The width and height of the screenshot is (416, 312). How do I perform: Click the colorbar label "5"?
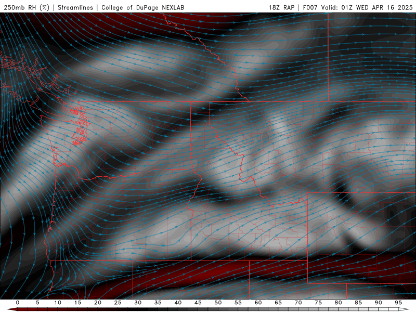coord(37,303)
